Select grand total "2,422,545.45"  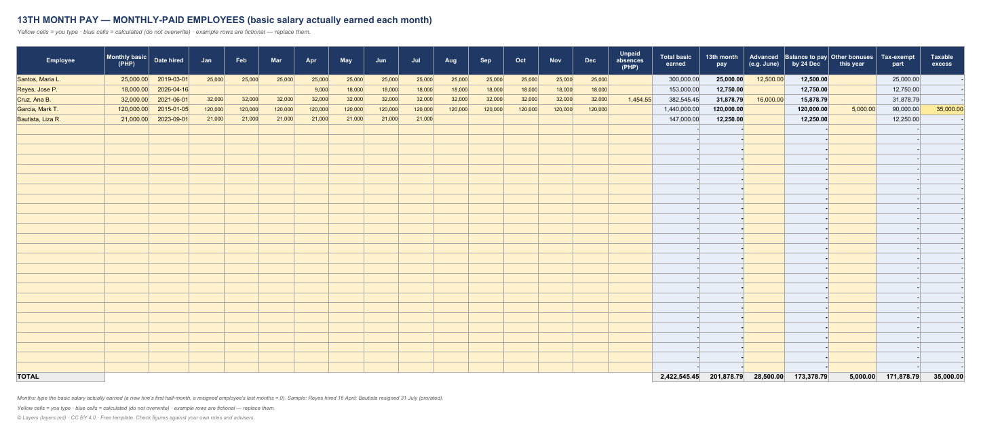click(x=676, y=376)
